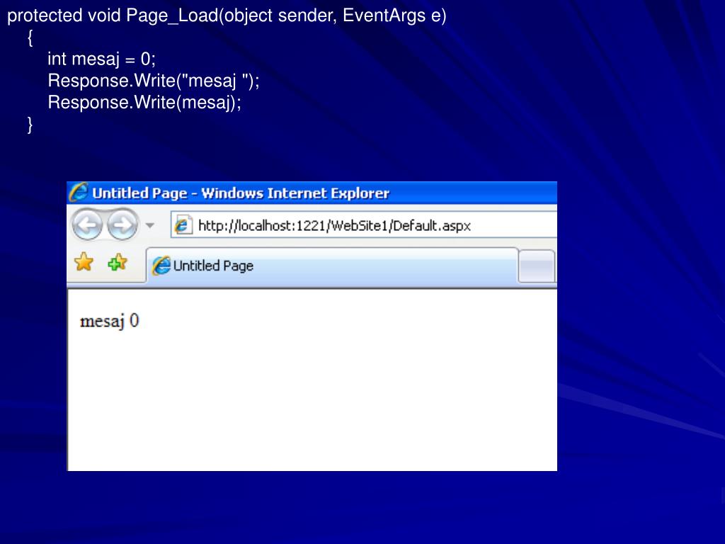725x544 pixels.
Task: Select the localhost Default.aspx address field
Action: click(363, 225)
